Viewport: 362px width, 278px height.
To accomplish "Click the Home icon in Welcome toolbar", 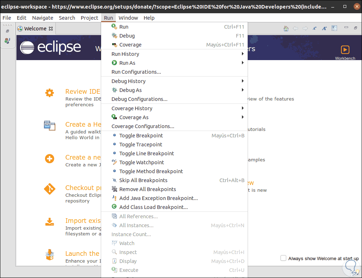I will 286,28.
